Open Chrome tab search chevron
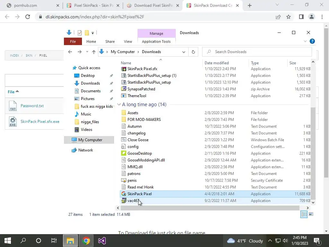 pos(277,5)
